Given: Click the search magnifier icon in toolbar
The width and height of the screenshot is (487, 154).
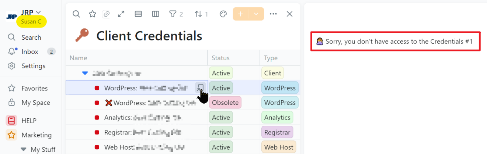Looking at the screenshot, I should tap(76, 14).
